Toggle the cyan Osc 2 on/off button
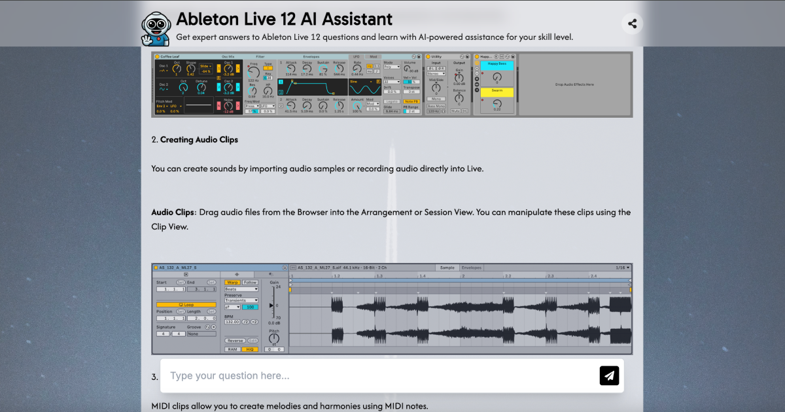 (x=218, y=87)
